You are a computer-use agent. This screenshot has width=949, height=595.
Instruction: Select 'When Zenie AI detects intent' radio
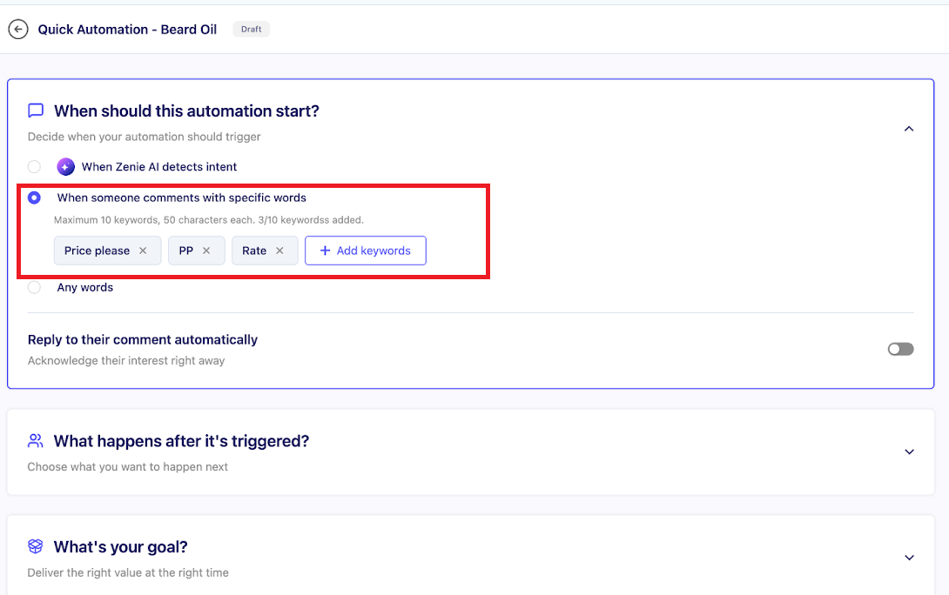click(x=34, y=167)
